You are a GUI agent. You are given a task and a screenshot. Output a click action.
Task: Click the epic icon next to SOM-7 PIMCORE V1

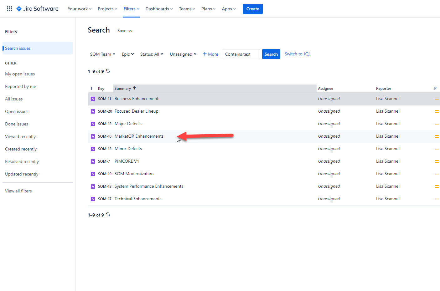93,161
